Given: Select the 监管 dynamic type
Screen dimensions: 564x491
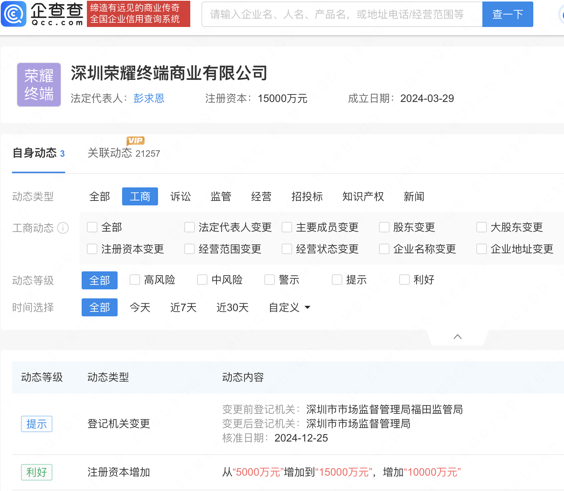Looking at the screenshot, I should coord(221,196).
